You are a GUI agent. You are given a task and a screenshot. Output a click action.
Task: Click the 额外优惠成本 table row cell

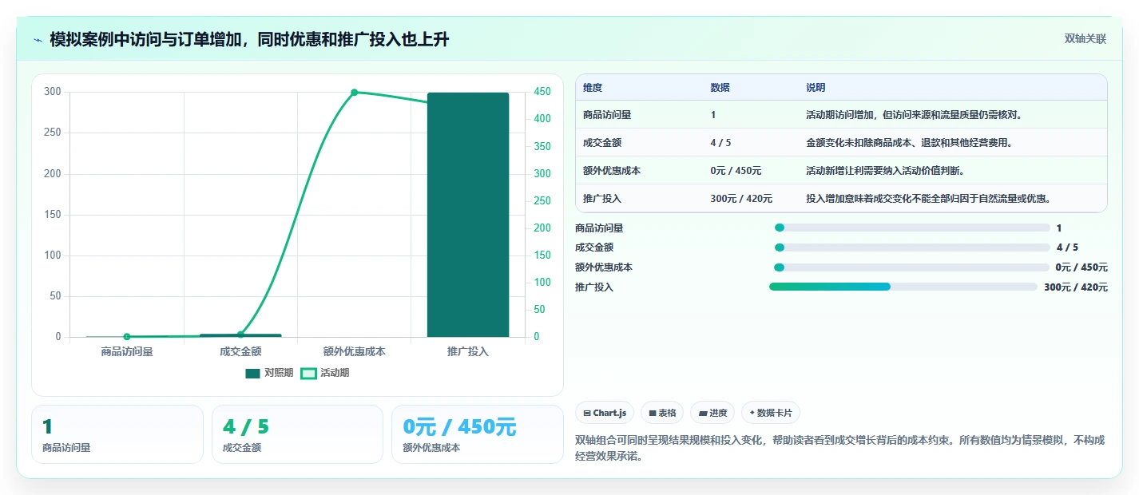tap(612, 171)
